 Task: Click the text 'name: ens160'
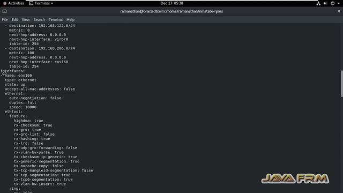18,76
